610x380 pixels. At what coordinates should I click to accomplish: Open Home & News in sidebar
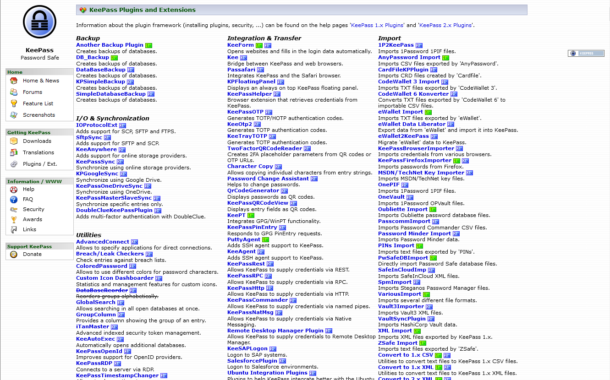point(41,81)
